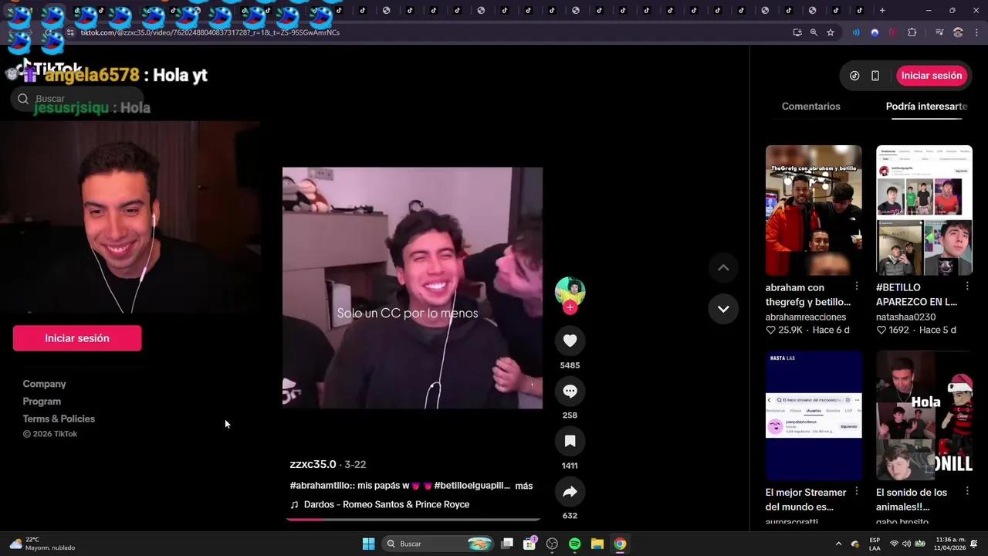This screenshot has width=988, height=556.
Task: Click the Windows taskbar Buscar search box
Action: point(438,544)
